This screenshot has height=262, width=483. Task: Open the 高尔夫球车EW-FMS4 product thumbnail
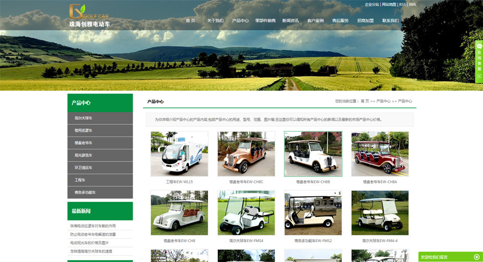[x=246, y=213]
